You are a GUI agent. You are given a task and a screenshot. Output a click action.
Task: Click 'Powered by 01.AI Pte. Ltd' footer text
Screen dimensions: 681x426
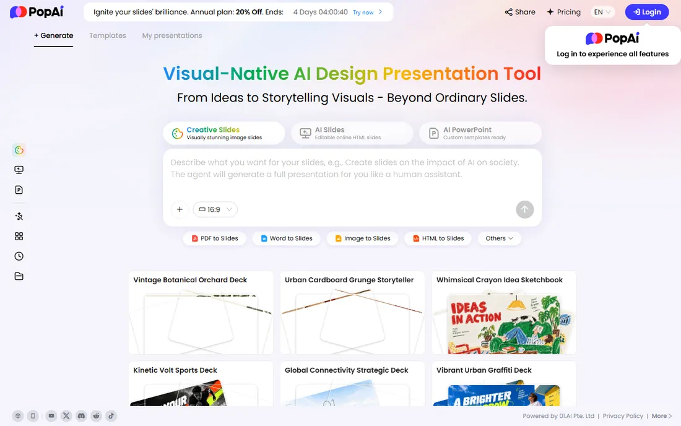click(558, 416)
